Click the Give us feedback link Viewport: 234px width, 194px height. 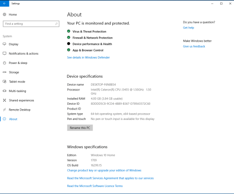tap(194, 46)
